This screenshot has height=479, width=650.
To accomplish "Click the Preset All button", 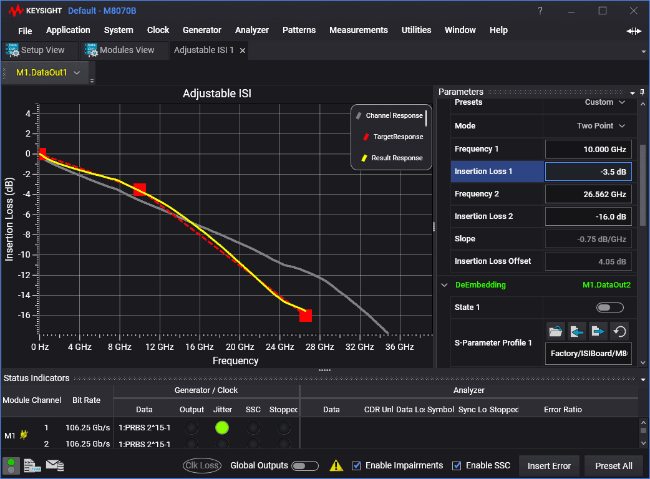I will tap(613, 465).
